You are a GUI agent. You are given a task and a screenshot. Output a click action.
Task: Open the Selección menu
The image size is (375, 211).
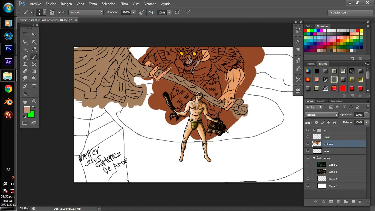point(108,4)
